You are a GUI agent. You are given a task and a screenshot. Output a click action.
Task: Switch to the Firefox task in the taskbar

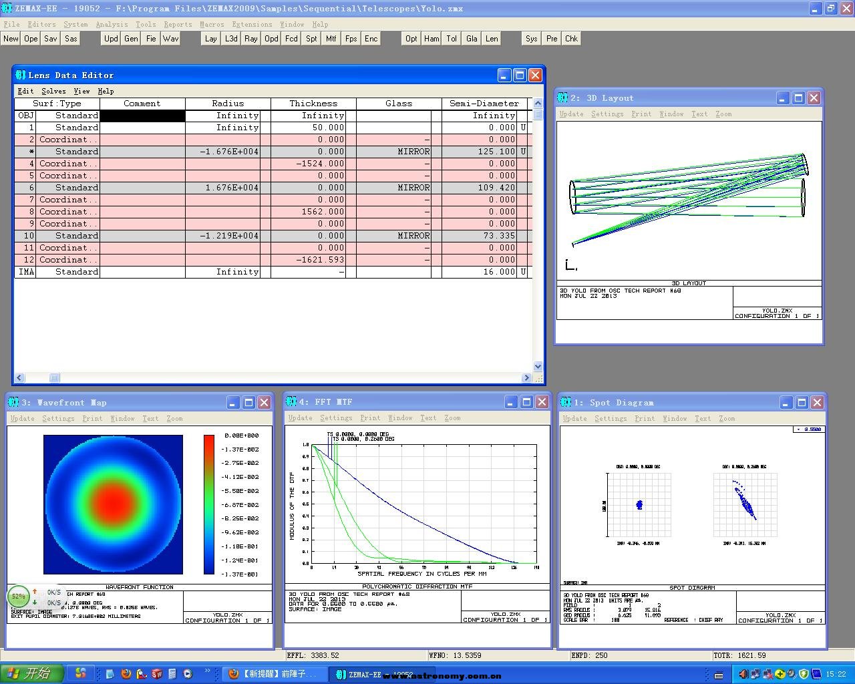[x=274, y=674]
